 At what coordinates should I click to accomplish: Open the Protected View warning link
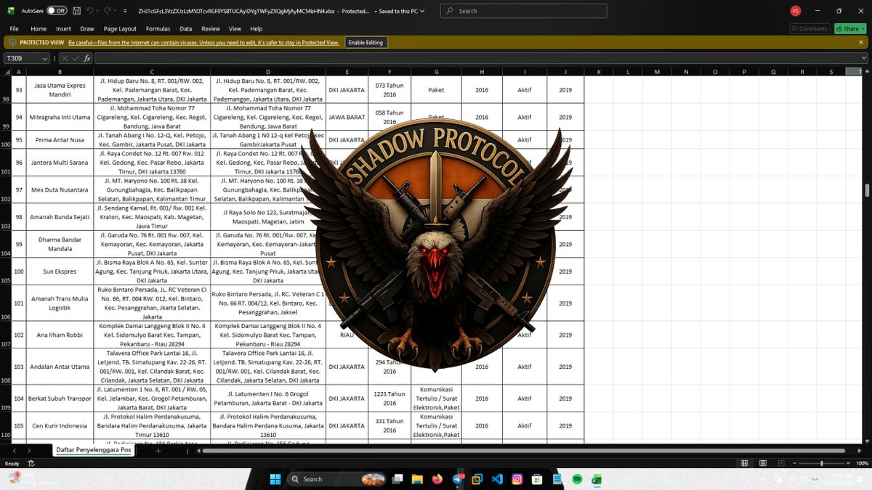203,43
